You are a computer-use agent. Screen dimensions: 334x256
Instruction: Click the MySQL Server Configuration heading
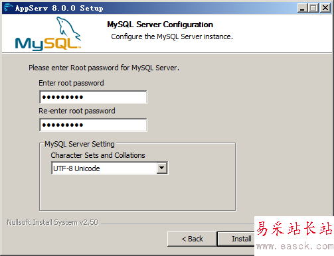160,25
